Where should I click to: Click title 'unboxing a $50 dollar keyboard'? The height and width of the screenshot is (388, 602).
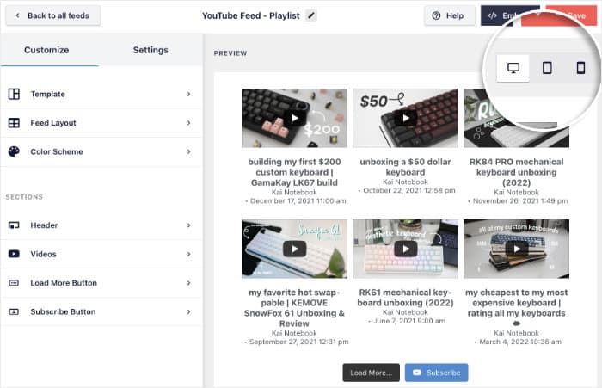click(405, 167)
